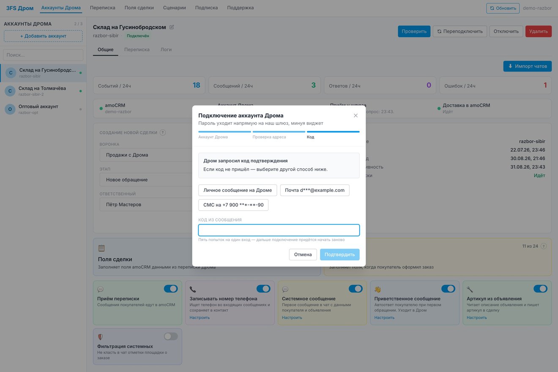This screenshot has width=558, height=372.
Task: Click the wrench icon on Артикул из объявления card
Action: [470, 290]
